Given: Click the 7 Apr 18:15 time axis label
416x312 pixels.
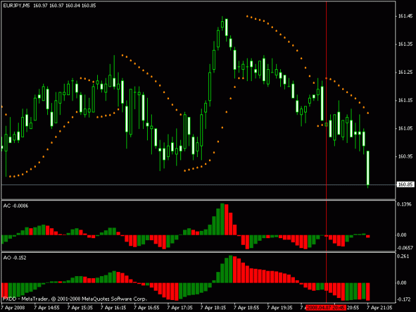Looking at the screenshot, I should pyautogui.click(x=213, y=308).
